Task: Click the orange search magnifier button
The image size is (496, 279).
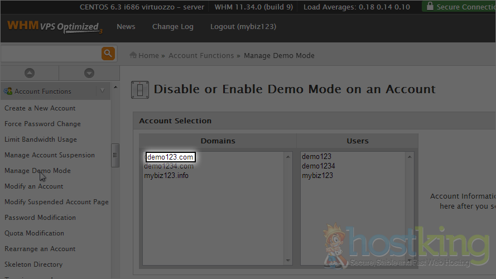Action: click(108, 54)
